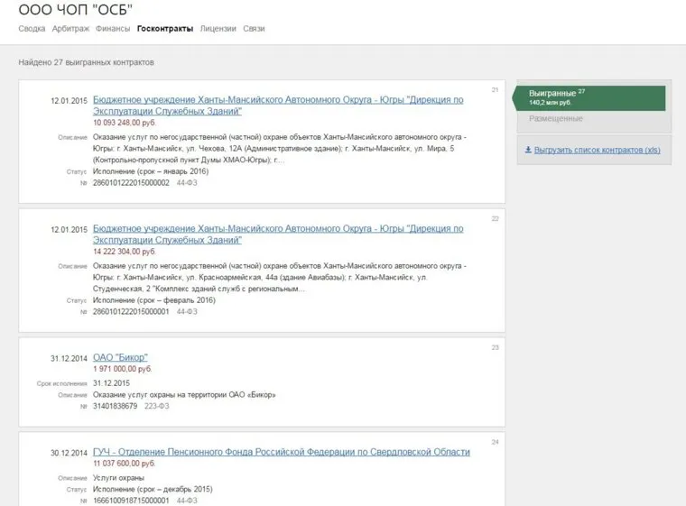Open the Дирекция contract above 14 222 304,00 руб.
Image resolution: width=686 pixels, height=506 pixels.
278,235
